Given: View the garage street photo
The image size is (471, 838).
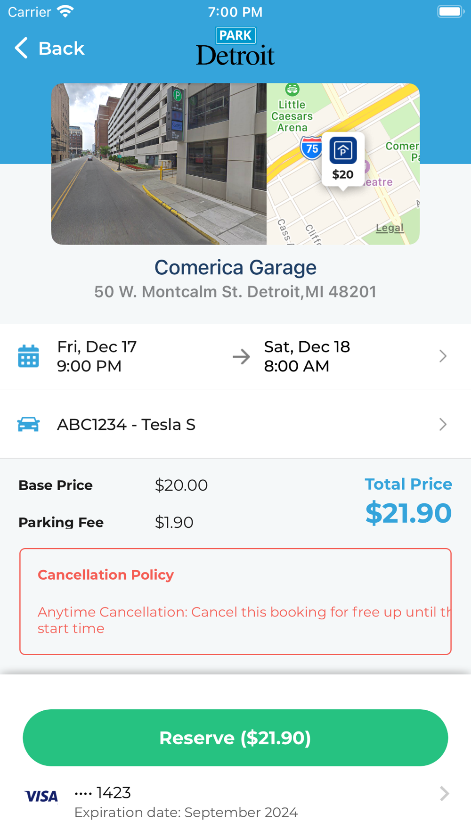Looking at the screenshot, I should 159,164.
